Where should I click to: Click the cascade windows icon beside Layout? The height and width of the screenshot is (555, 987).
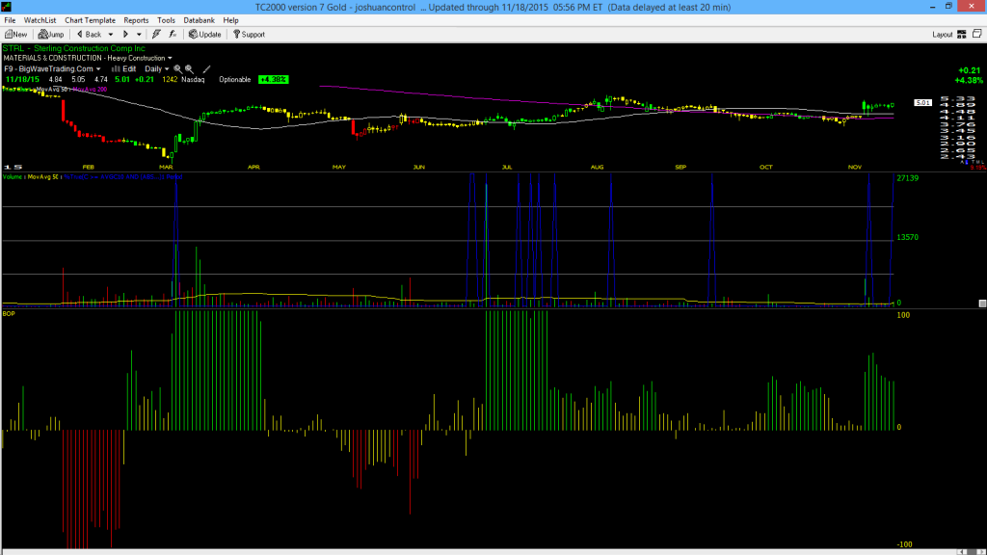click(977, 34)
